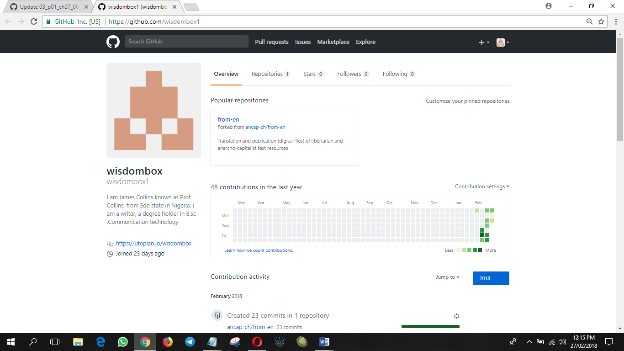Click the commits icon beside Created 23 commits

(217, 315)
